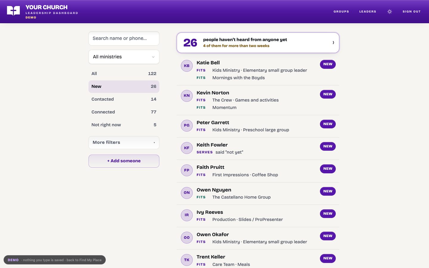
Task: Open Keith Fowler's name
Action: pyautogui.click(x=212, y=145)
